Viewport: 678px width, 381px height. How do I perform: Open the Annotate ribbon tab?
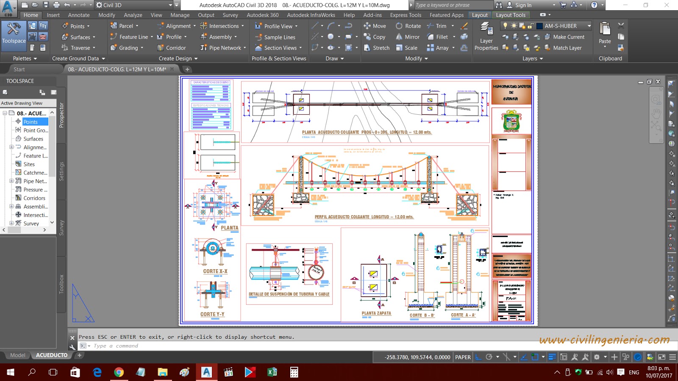79,15
